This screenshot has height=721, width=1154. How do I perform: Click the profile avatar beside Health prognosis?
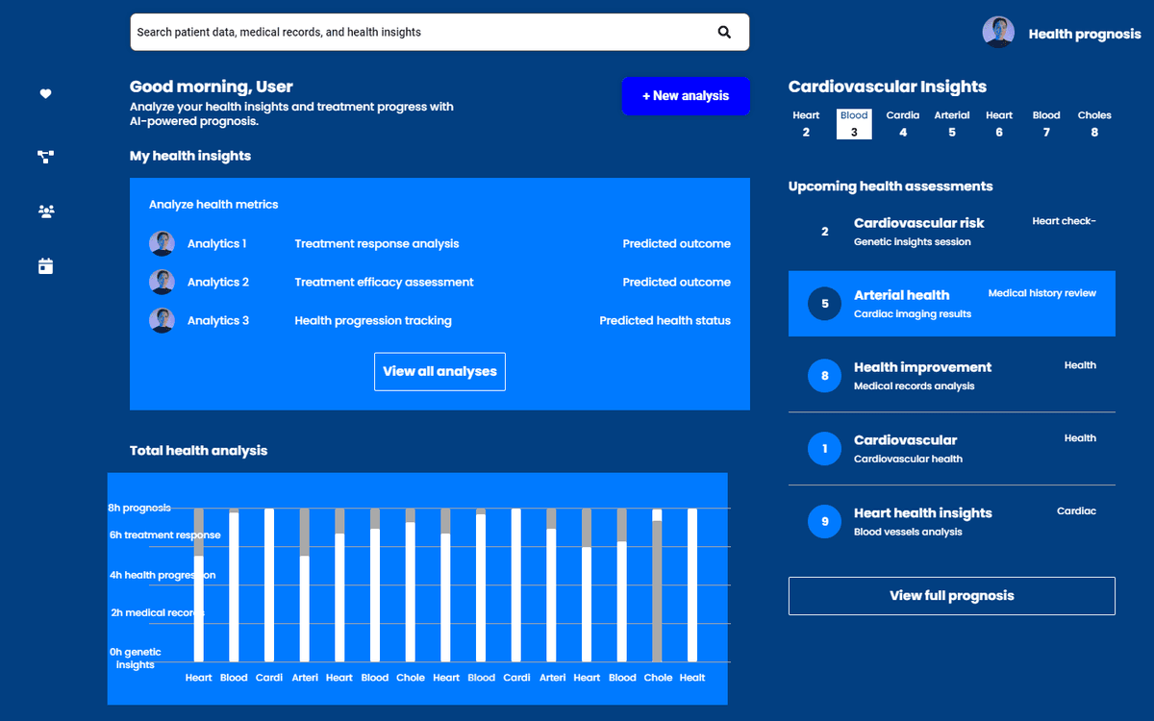(x=998, y=33)
